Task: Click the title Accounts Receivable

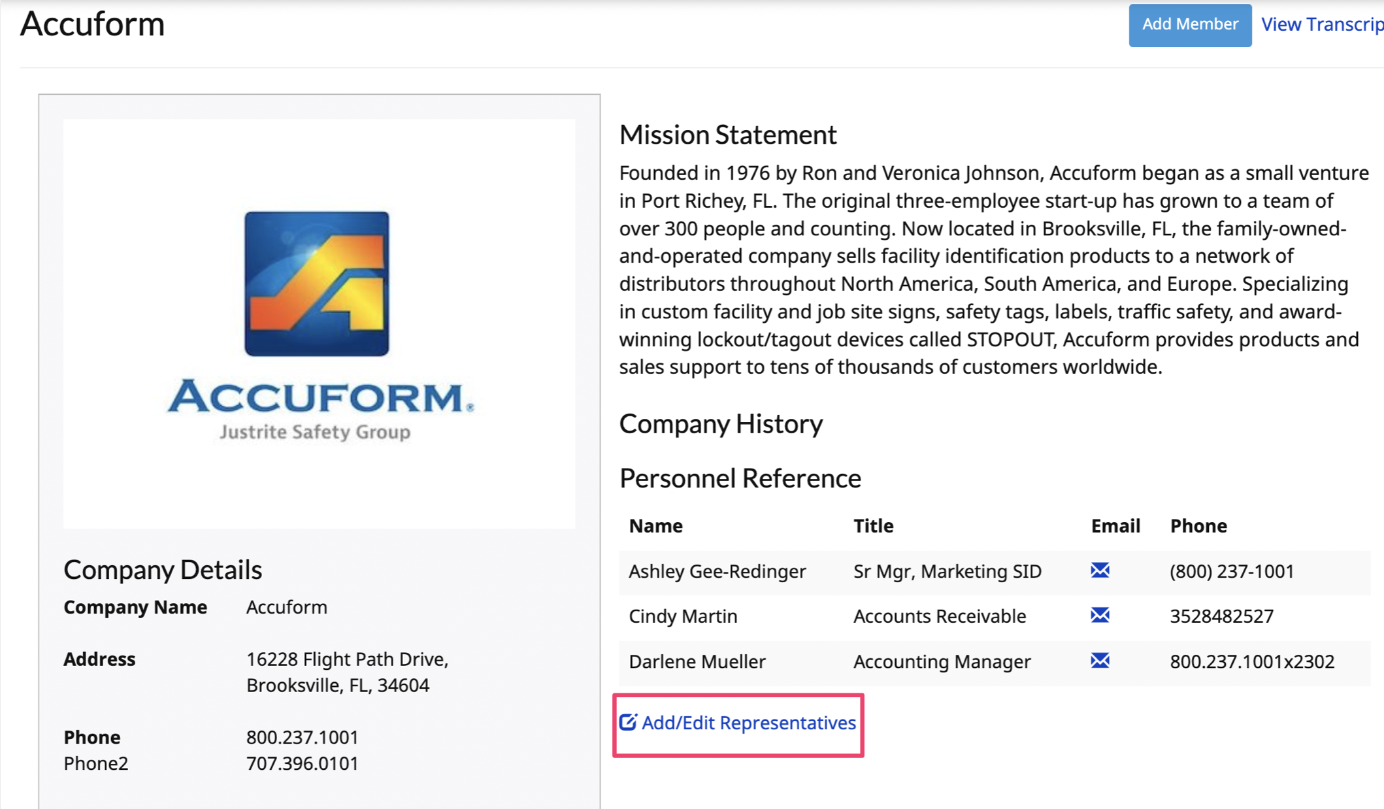Action: tap(940, 616)
